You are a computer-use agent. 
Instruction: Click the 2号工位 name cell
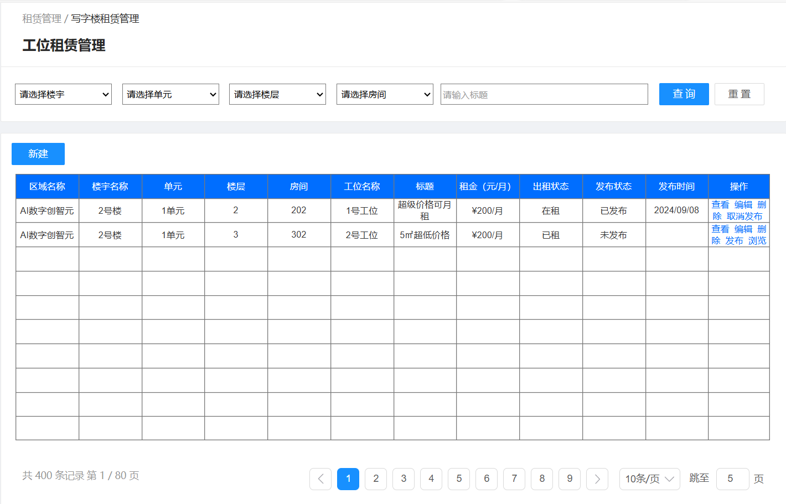[362, 235]
